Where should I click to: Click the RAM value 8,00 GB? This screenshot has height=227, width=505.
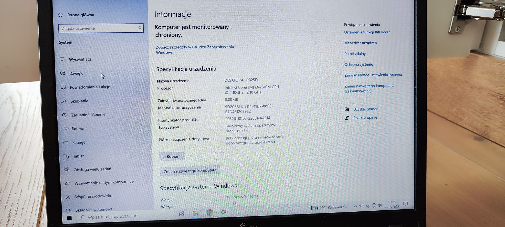231,99
